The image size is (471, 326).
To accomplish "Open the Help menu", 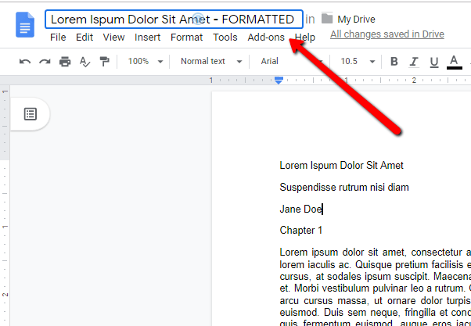I will coord(305,38).
